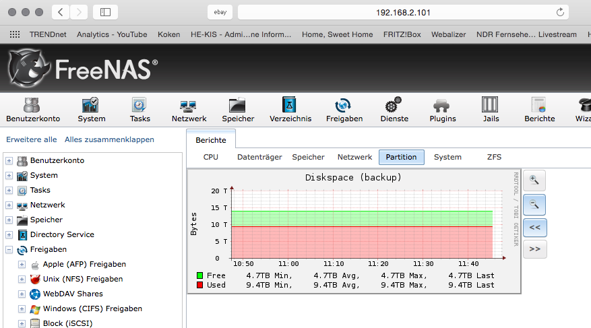This screenshot has width=591, height=328.
Task: Click the WebDAV Shares globe icon
Action: click(x=35, y=294)
